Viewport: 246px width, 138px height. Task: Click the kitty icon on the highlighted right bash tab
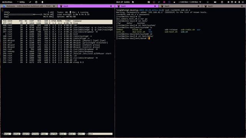(119, 6)
